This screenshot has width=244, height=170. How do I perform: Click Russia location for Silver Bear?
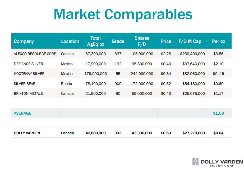[x=67, y=84]
